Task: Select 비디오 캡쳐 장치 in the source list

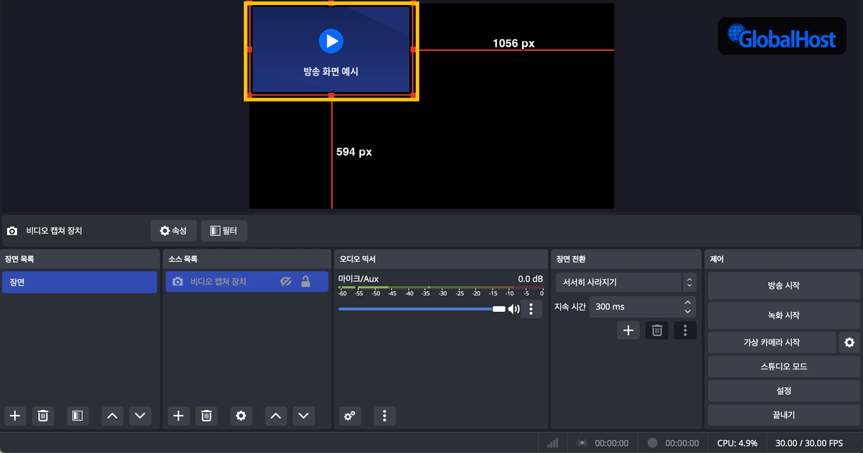Action: [x=247, y=282]
